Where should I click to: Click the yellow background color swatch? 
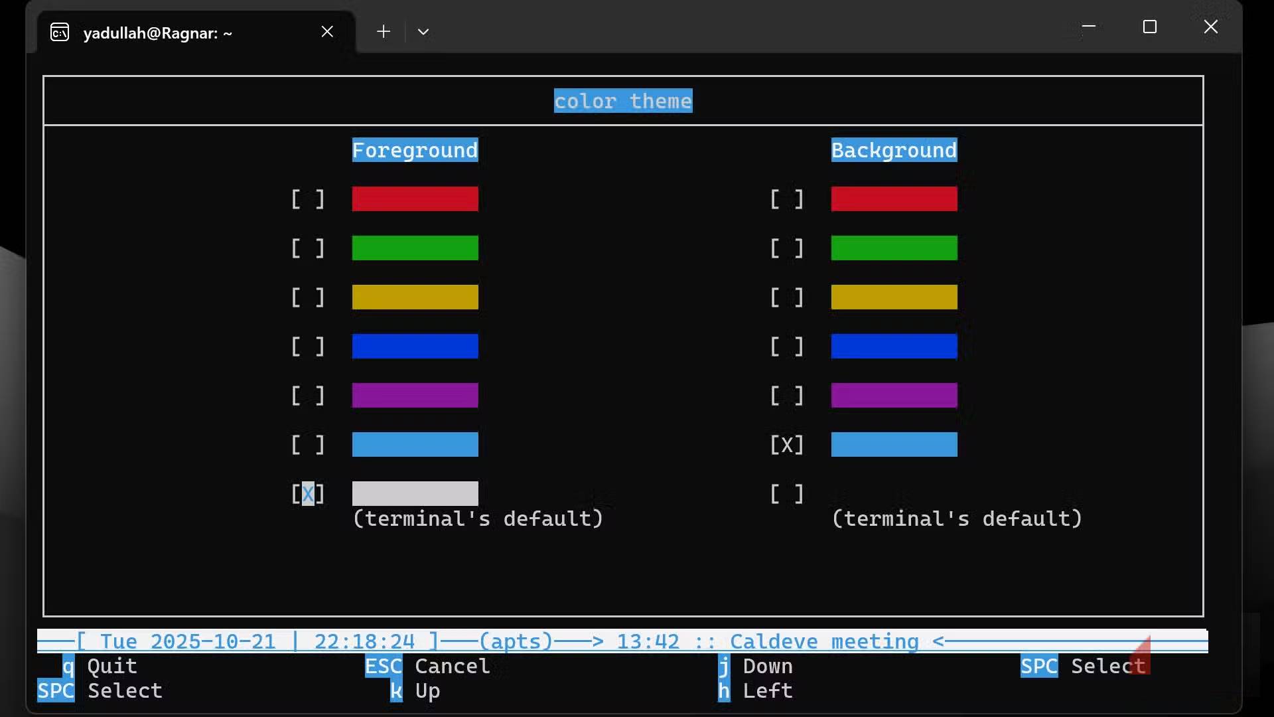tap(894, 297)
